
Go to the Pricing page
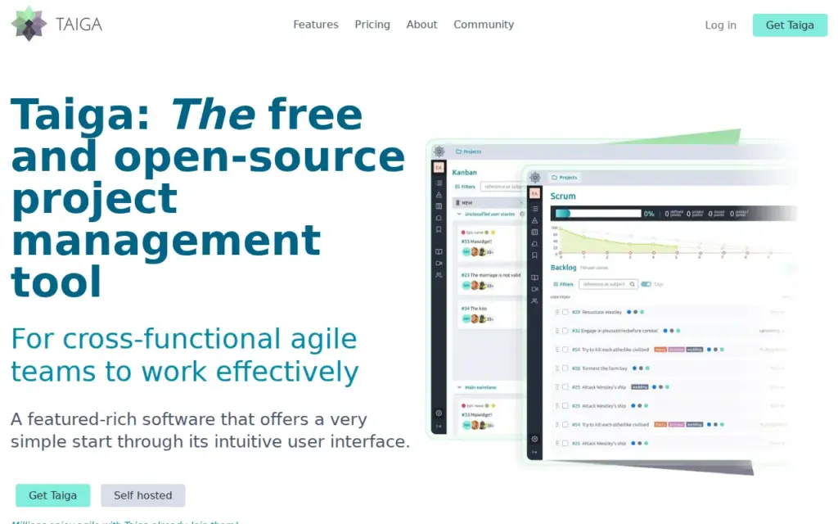point(372,25)
